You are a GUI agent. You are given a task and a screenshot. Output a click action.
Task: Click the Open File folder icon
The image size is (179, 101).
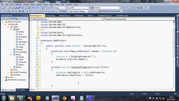(x=12, y=8)
